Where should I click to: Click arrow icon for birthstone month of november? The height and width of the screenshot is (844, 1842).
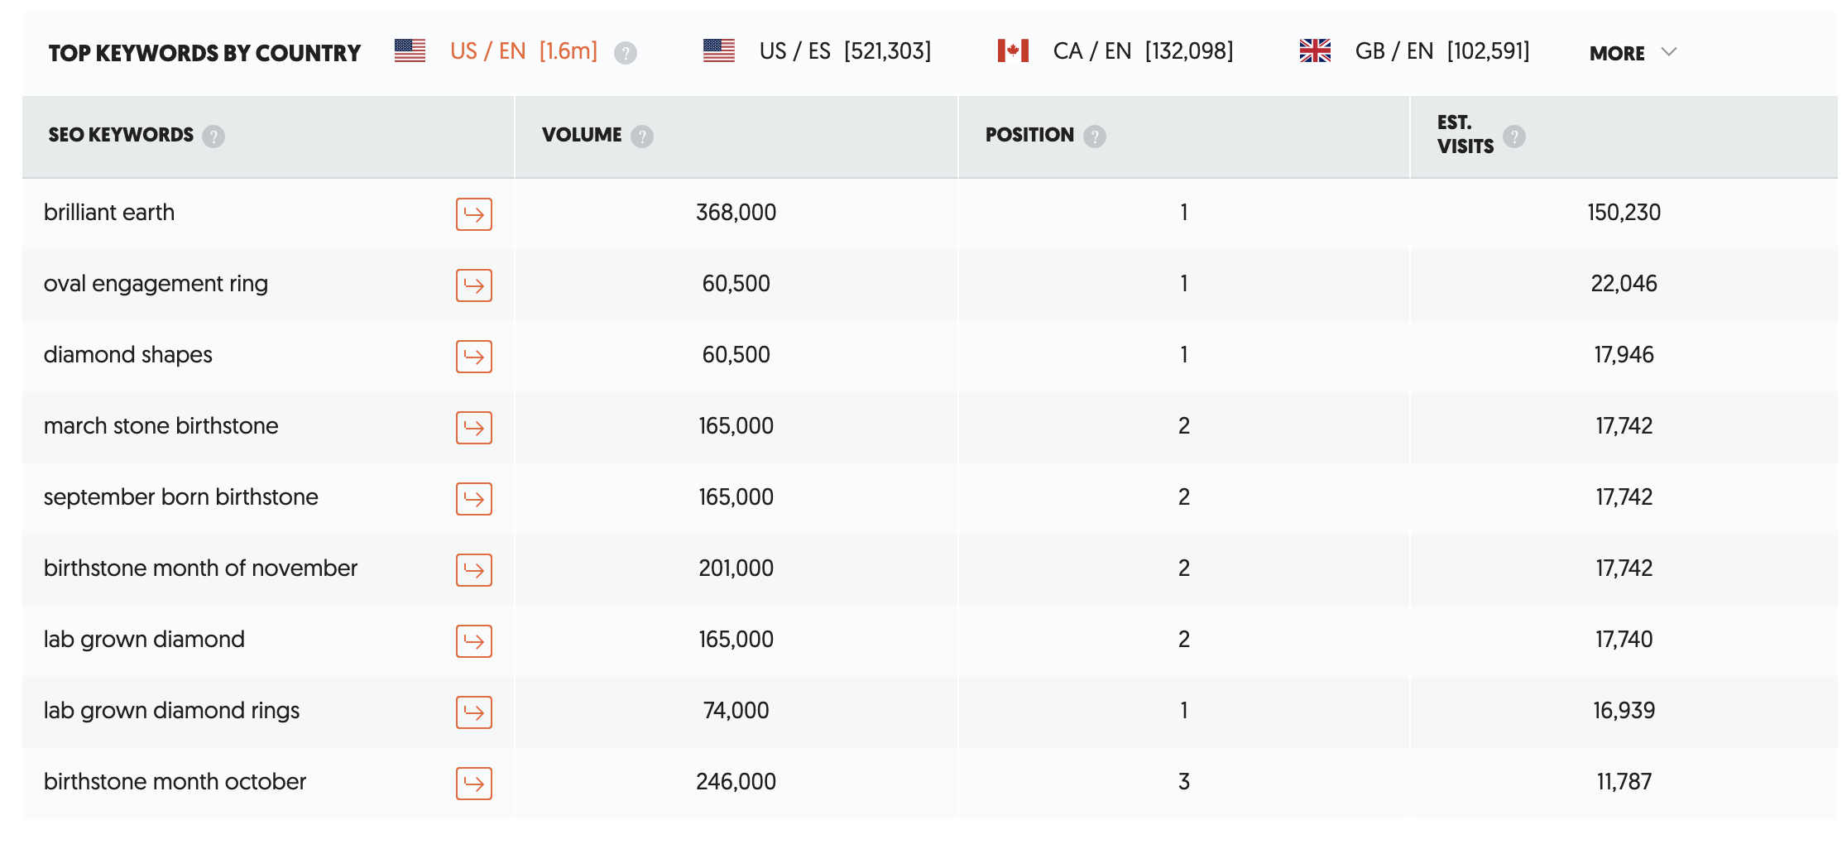click(x=473, y=570)
